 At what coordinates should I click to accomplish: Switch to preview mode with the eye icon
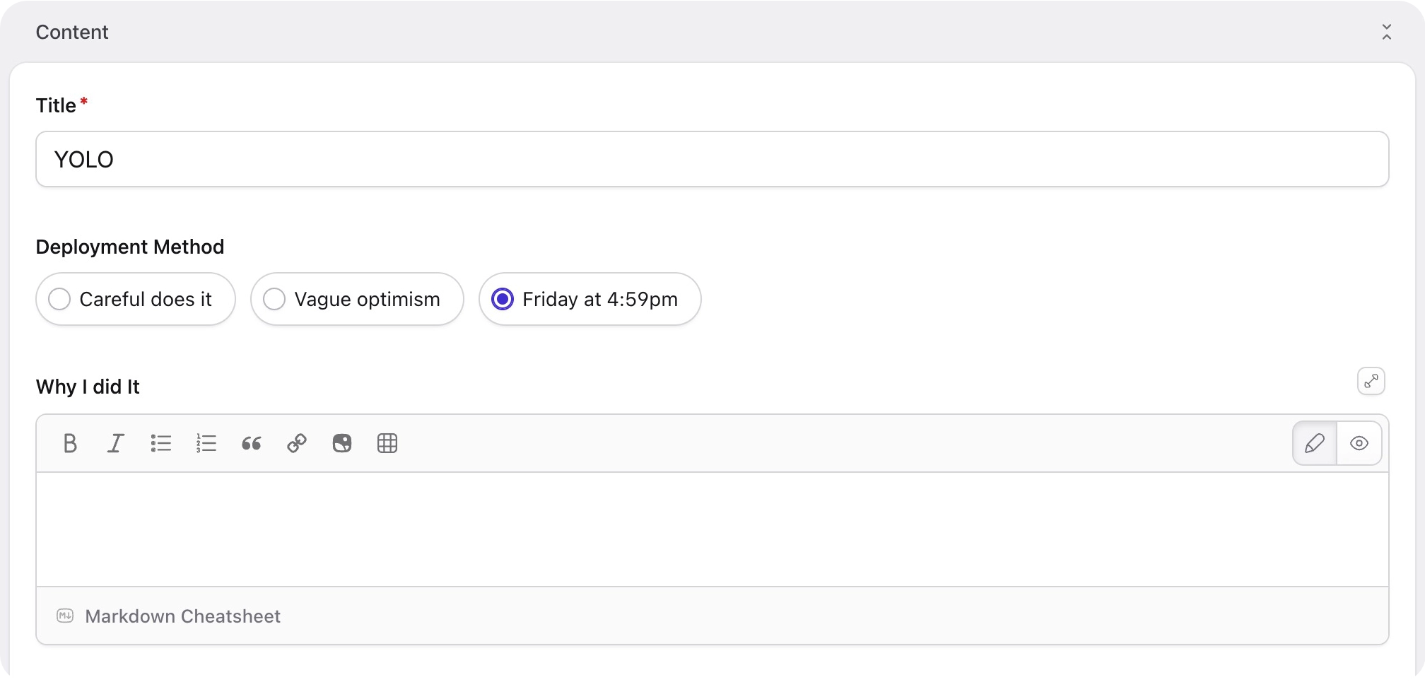coord(1359,443)
